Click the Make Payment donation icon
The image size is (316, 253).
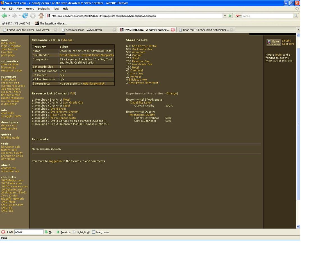pos(274,42)
